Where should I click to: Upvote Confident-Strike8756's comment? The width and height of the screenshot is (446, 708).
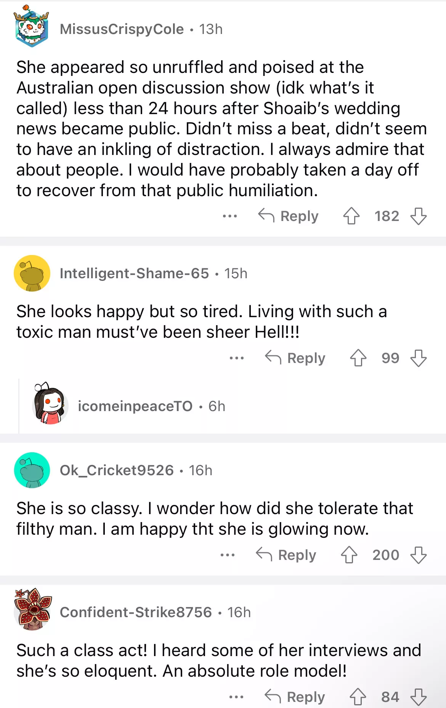358,697
